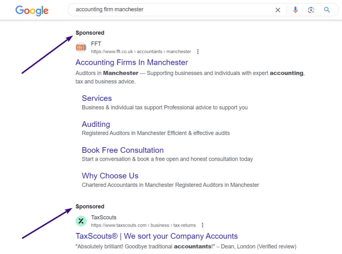
Task: Click the Absolutely brilliant review snippet text
Action: [x=186, y=246]
